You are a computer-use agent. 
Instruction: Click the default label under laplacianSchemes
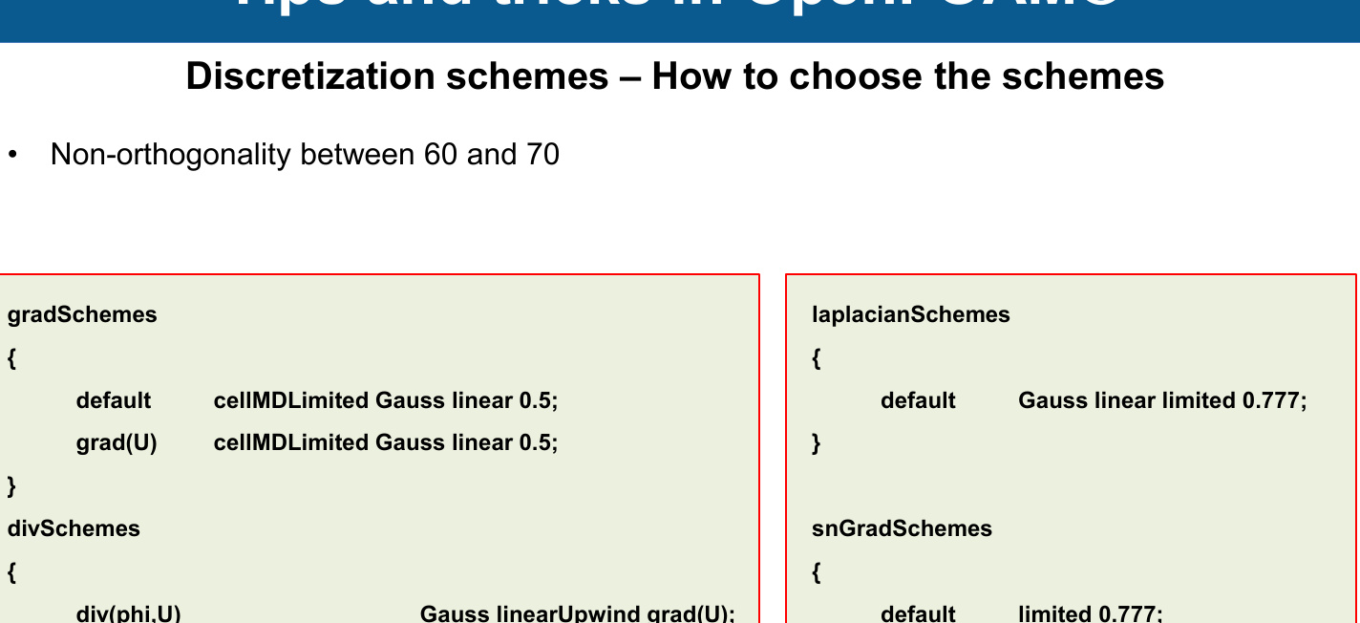pos(918,400)
